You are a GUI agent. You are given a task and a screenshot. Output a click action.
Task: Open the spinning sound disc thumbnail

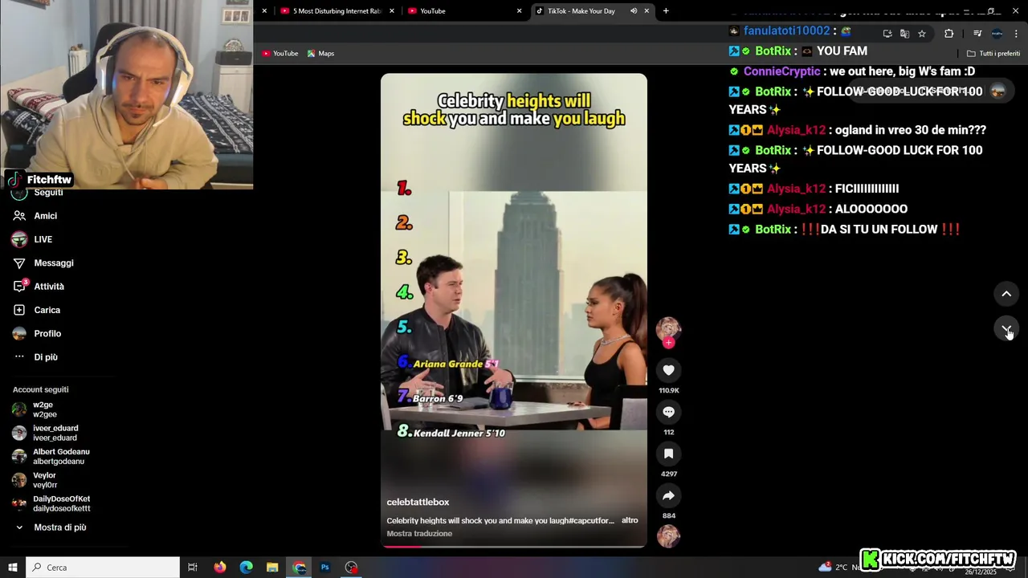pyautogui.click(x=668, y=535)
